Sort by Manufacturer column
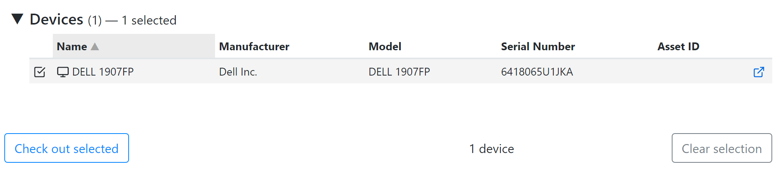This screenshot has height=176, width=782. [x=254, y=47]
